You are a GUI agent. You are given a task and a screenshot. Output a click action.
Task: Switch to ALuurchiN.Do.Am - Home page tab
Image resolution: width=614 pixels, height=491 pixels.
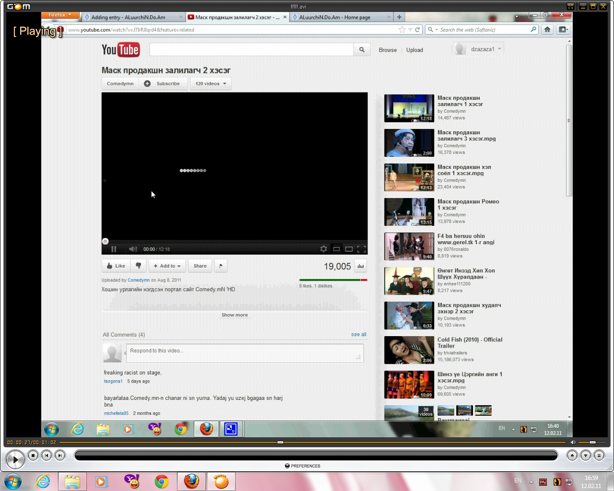pyautogui.click(x=341, y=17)
